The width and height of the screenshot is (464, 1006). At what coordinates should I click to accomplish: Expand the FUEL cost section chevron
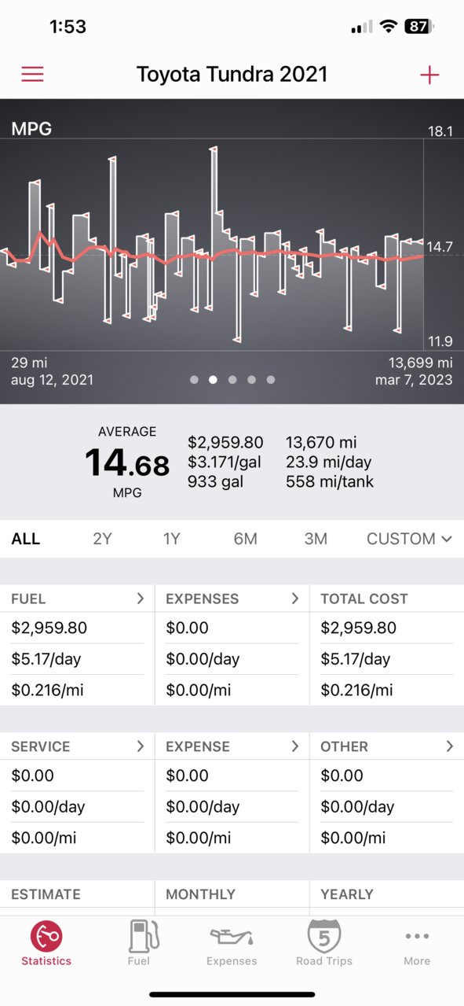coord(141,599)
